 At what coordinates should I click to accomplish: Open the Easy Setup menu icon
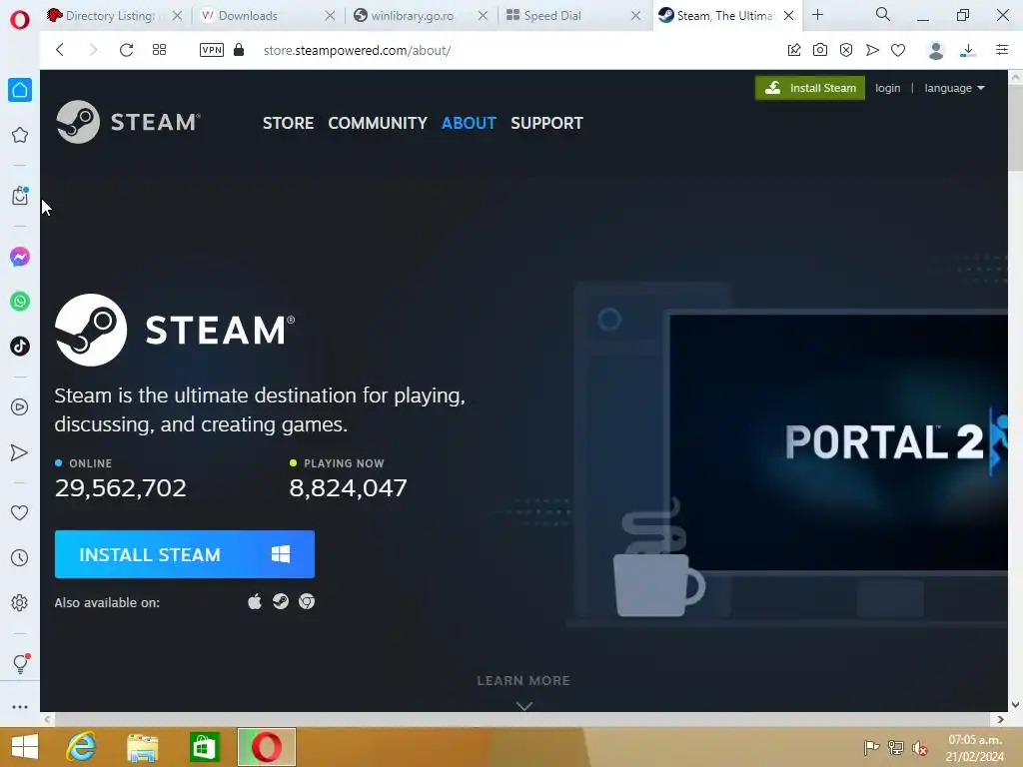pos(1002,50)
